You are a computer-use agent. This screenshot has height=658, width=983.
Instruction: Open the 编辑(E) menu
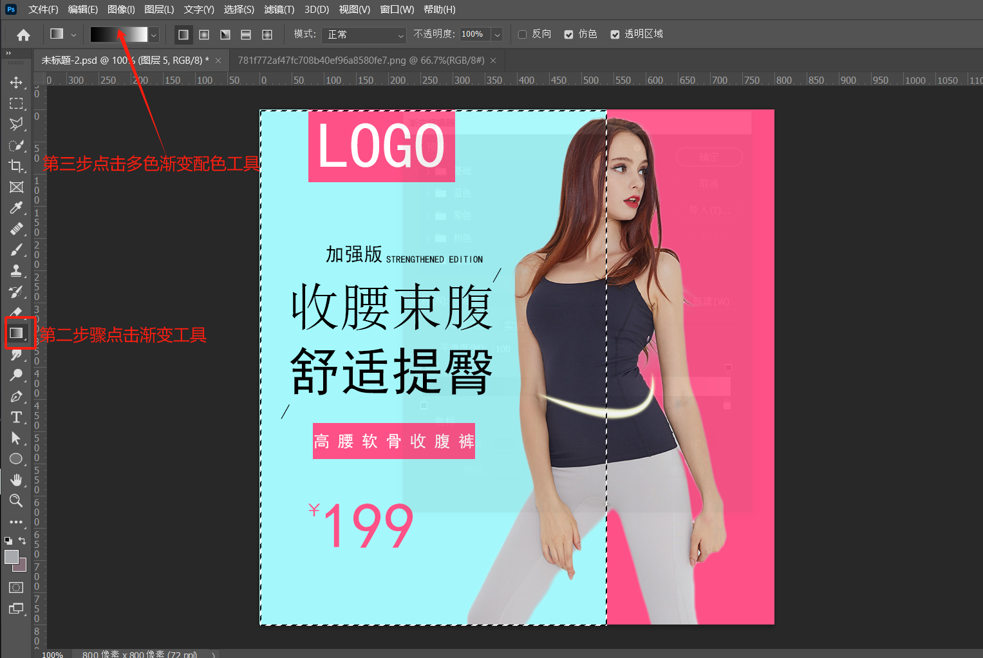83,10
